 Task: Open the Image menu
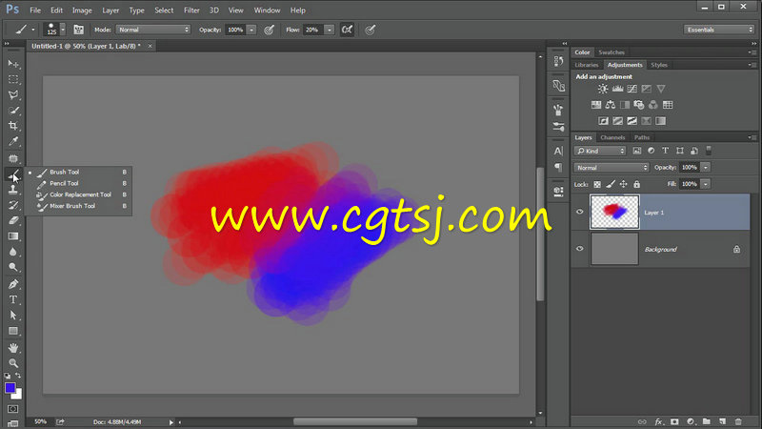[x=82, y=10]
